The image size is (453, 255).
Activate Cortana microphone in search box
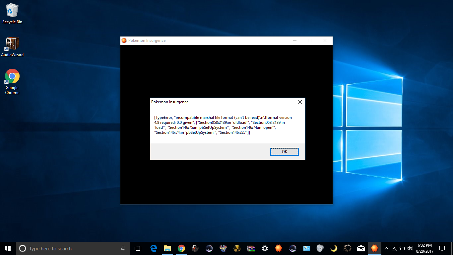point(123,248)
